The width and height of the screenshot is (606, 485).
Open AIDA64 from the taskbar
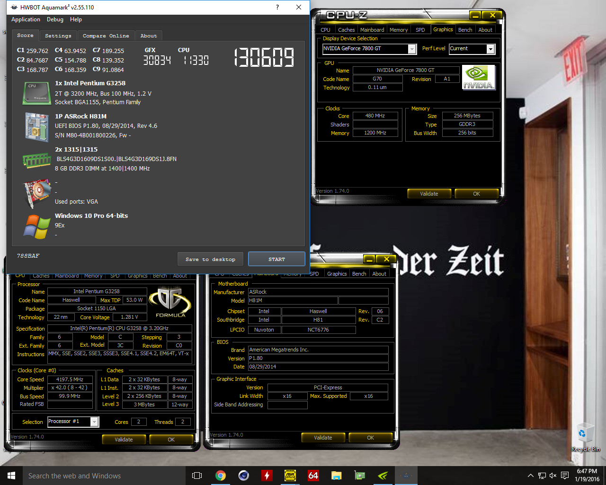[x=313, y=476]
